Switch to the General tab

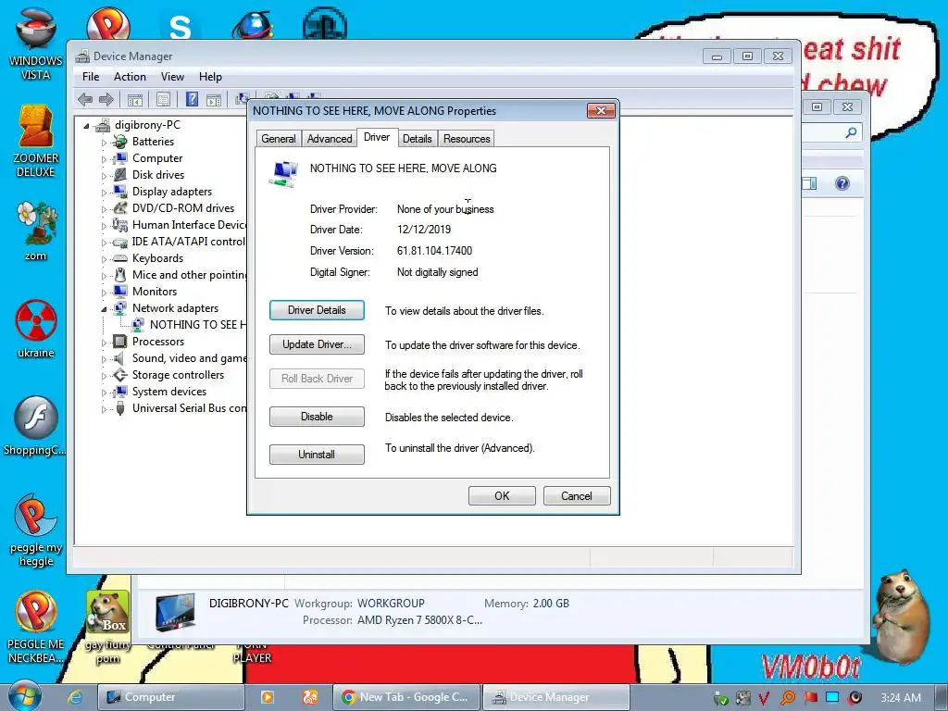coord(278,139)
